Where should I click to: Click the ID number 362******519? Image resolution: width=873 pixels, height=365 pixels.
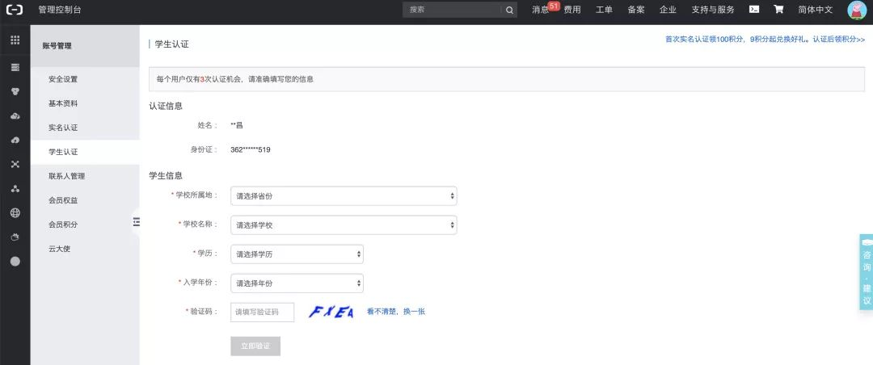(251, 149)
